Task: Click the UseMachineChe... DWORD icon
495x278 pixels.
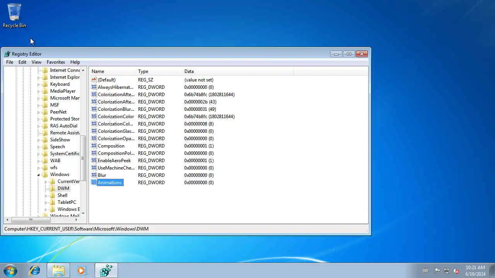Action: (x=94, y=168)
